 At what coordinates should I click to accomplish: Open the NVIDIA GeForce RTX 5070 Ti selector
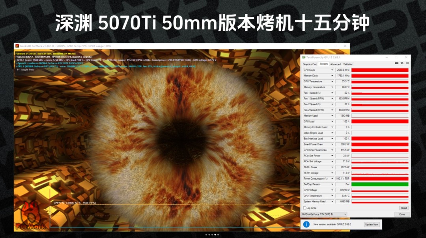324,214
